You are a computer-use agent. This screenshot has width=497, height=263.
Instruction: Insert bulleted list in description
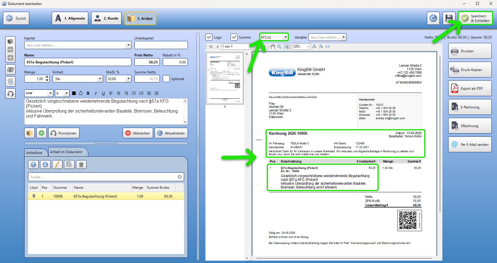(x=134, y=93)
